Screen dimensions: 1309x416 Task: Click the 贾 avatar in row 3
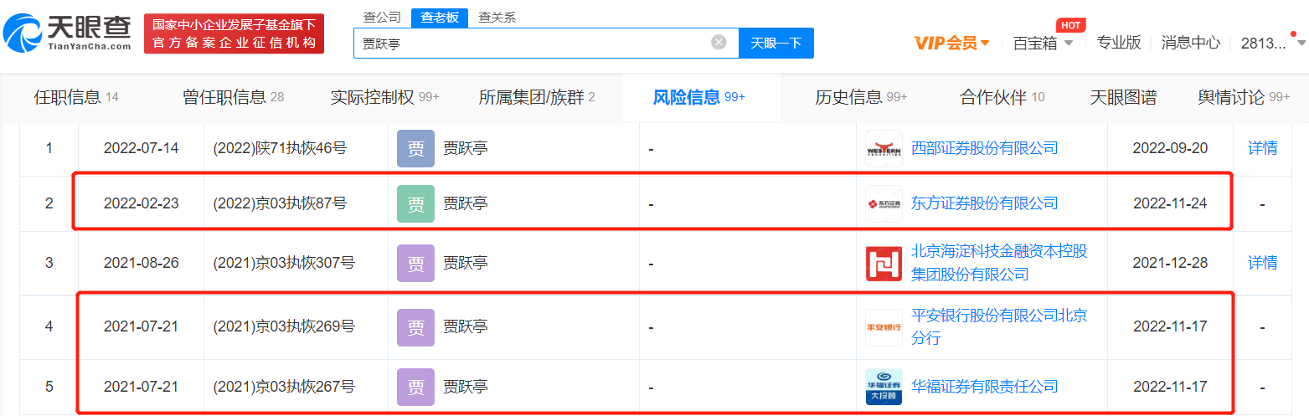coord(415,263)
